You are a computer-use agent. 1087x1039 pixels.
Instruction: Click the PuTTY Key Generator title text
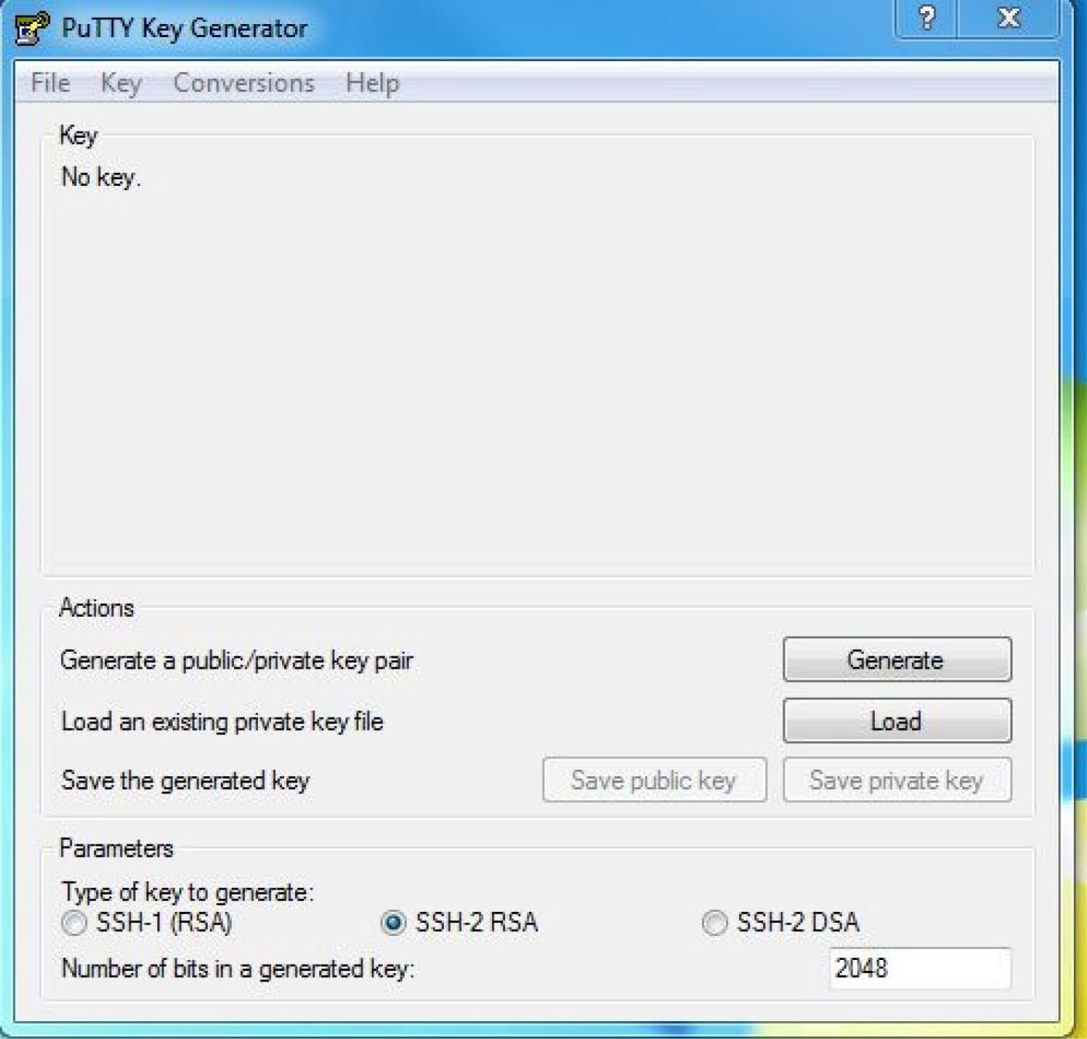coord(184,29)
